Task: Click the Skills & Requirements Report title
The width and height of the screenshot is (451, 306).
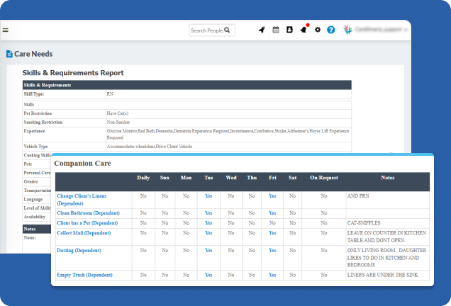Action: [x=73, y=73]
